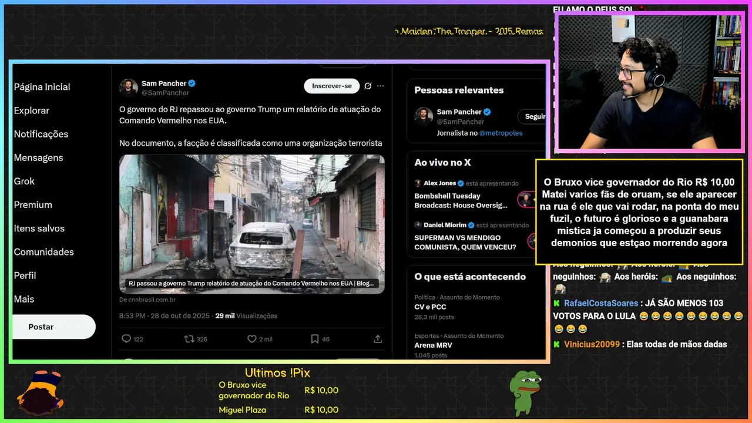
Task: Click the 'Miguel Plaza' Pix donor name
Action: pyautogui.click(x=243, y=410)
